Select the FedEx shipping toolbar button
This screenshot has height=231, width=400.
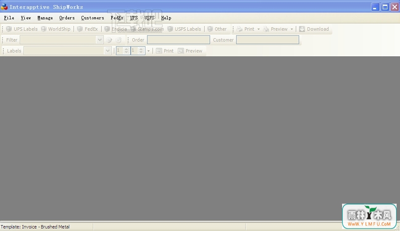point(87,29)
